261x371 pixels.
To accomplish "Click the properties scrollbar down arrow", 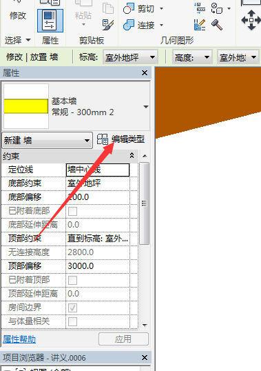I will [x=145, y=325].
